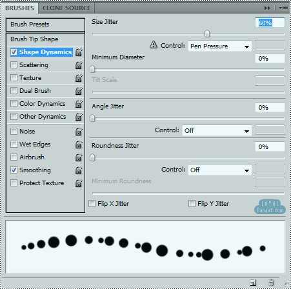This screenshot has height=289, width=291.
Task: Open Roundness Jitter control dropdown
Action: (219, 170)
